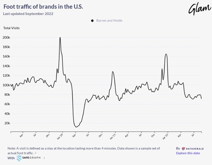The height and width of the screenshot is (165, 212).
Task: Expand the arrow next to SafeGraph
Action: (44, 158)
